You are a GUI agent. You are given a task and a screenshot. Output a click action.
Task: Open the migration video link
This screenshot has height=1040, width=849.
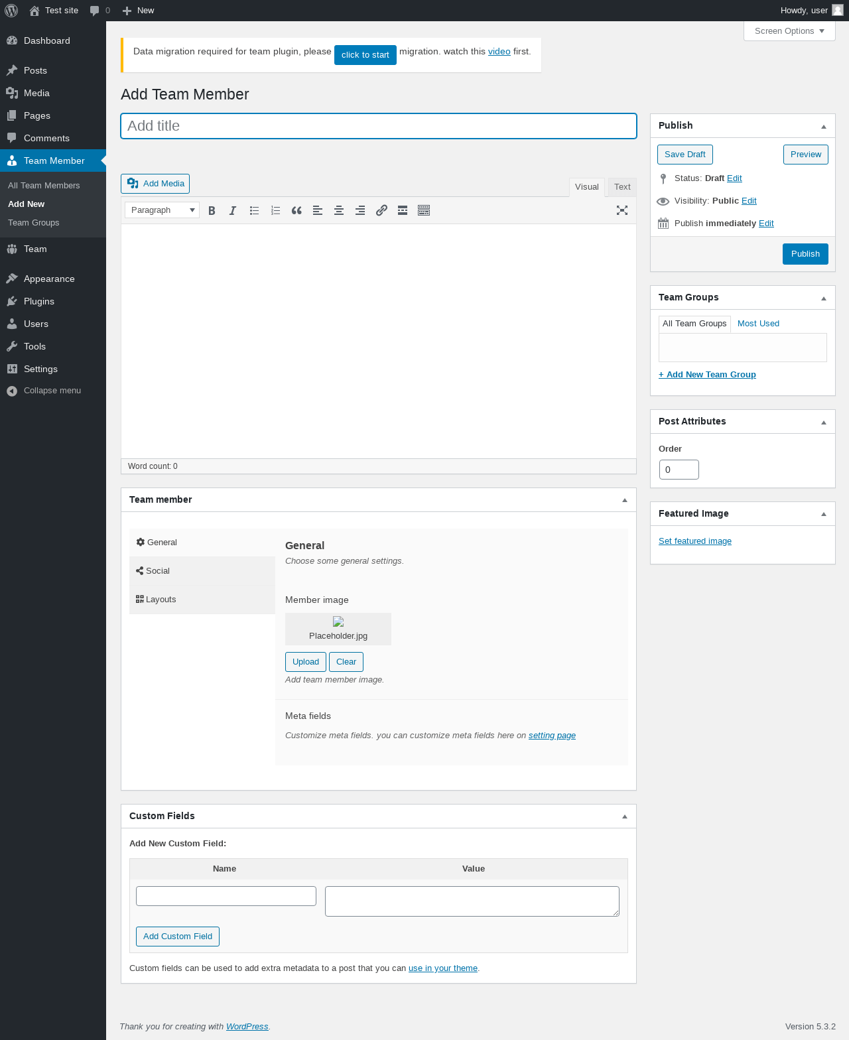[x=499, y=52]
